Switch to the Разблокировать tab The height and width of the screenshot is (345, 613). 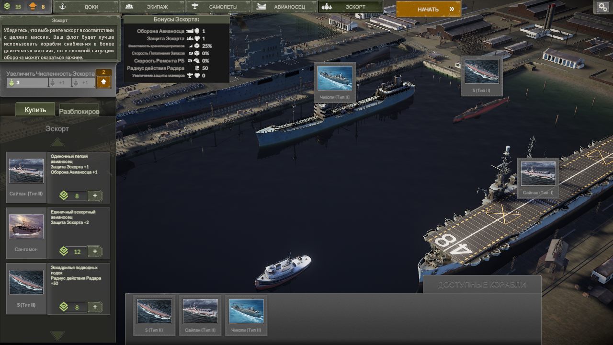coord(79,111)
